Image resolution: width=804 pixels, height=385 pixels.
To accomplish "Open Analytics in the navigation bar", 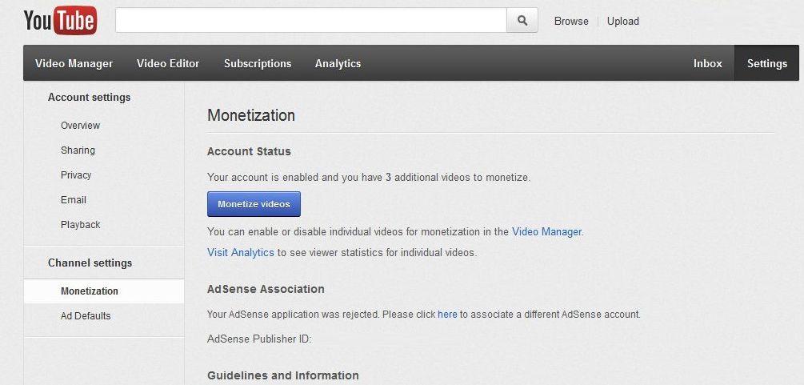I will pos(338,63).
